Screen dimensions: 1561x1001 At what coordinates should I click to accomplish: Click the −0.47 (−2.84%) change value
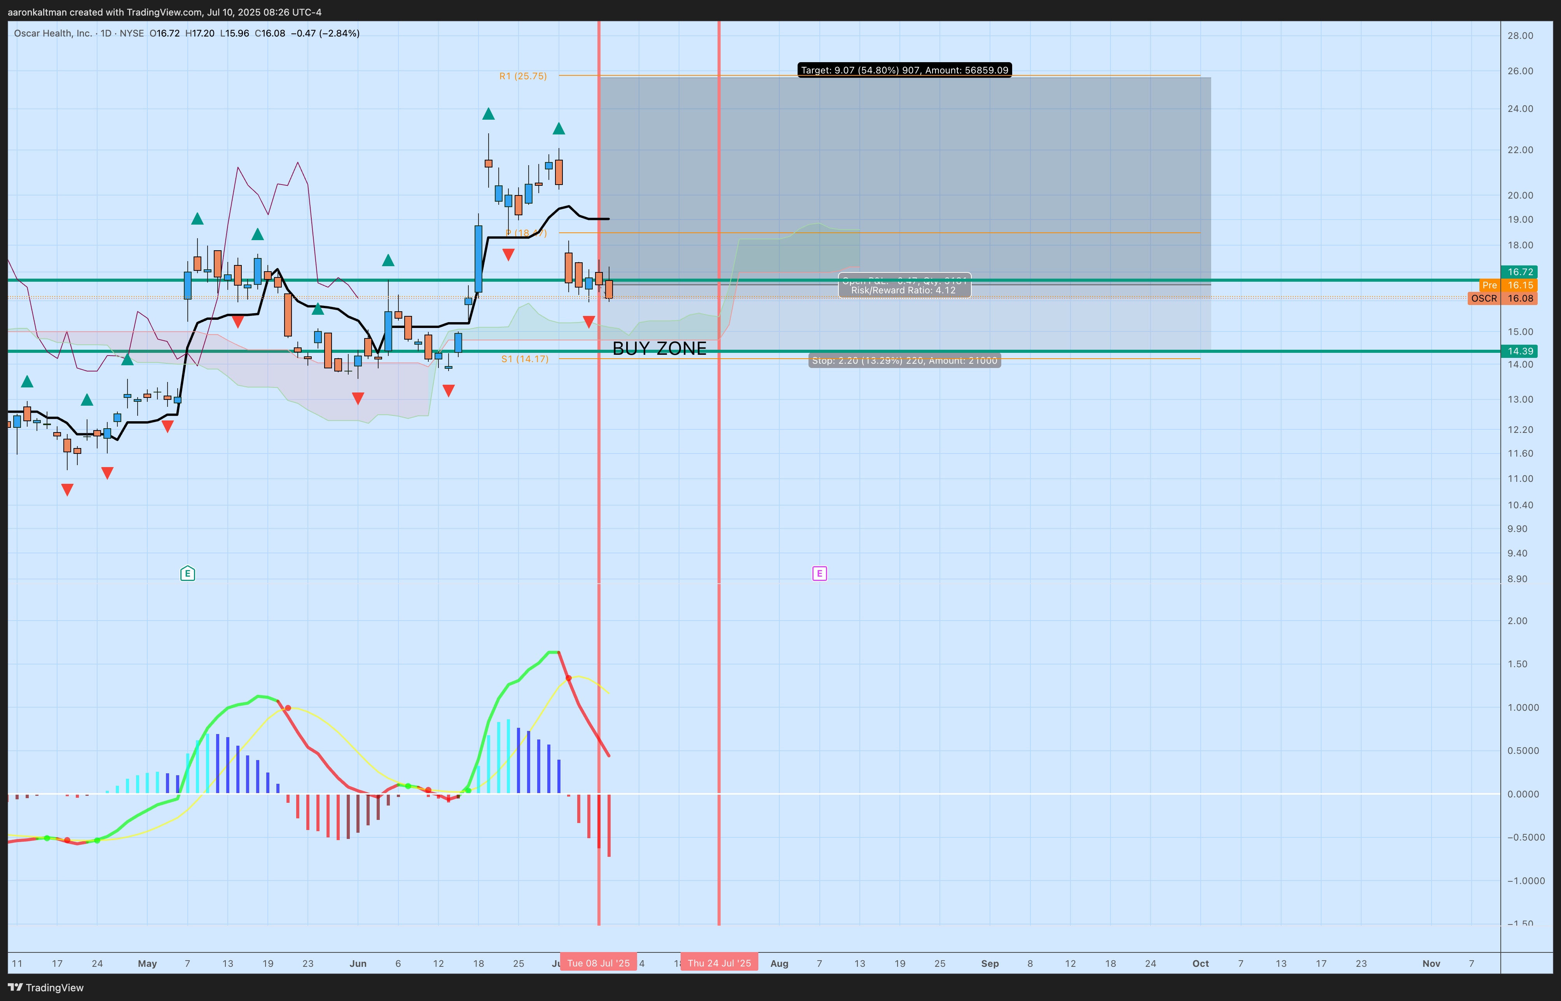tap(325, 33)
